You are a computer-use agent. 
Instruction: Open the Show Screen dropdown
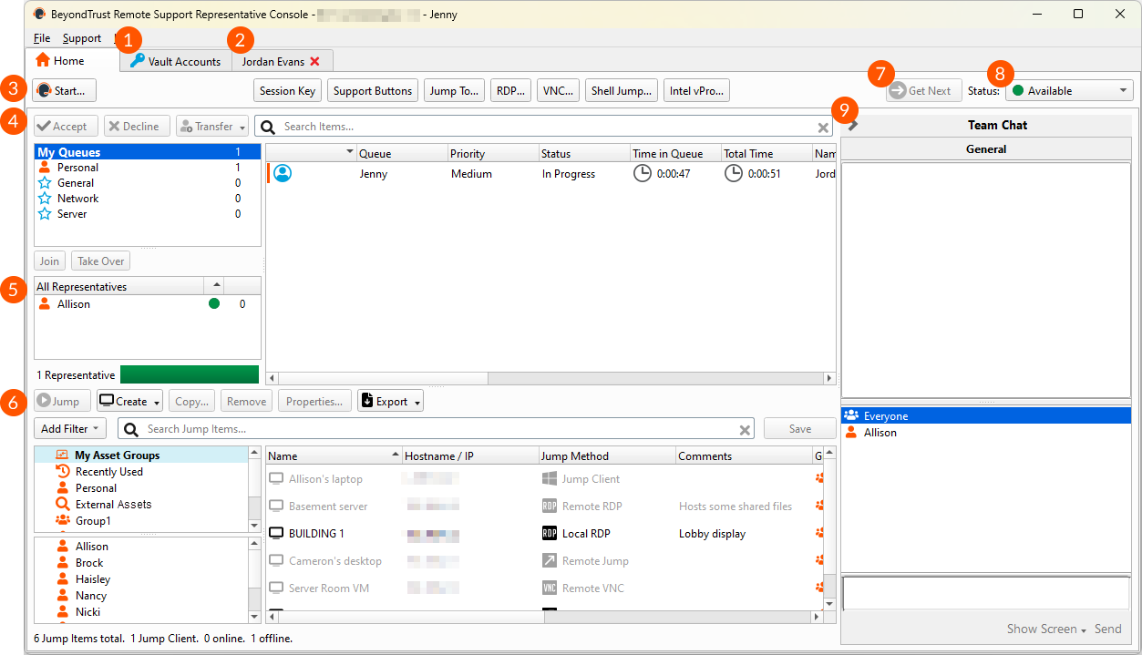click(1047, 629)
